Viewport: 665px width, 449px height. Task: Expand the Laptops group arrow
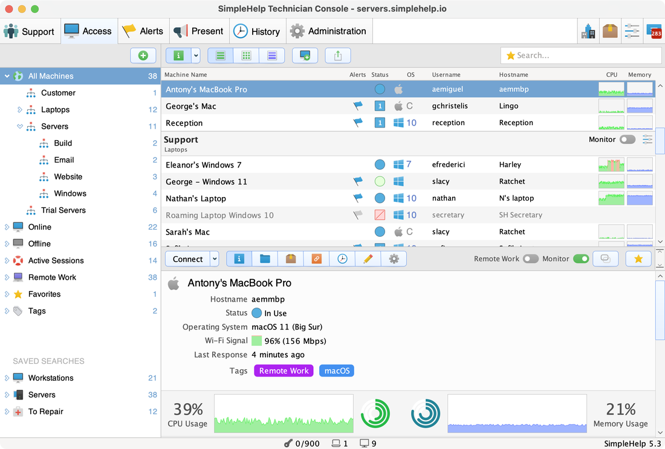tap(19, 110)
